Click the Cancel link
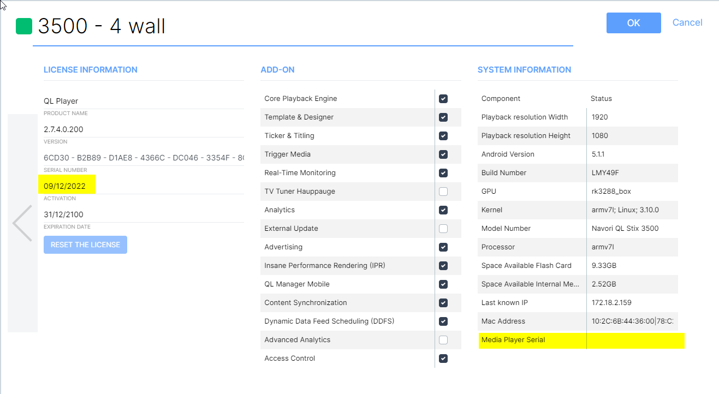This screenshot has height=394, width=719. tap(687, 22)
